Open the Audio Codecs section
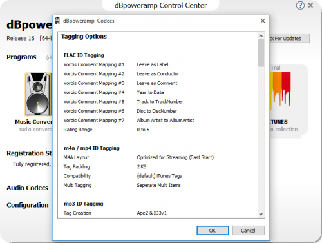 (x=28, y=188)
